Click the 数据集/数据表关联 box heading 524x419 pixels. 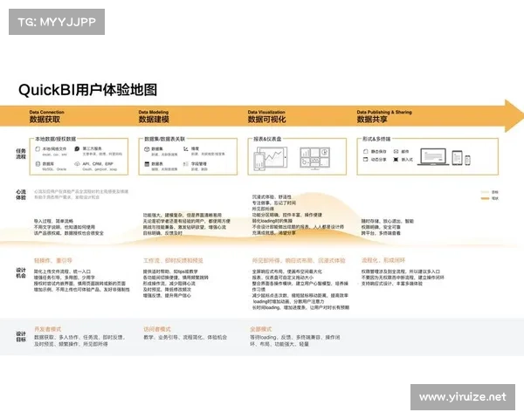click(x=164, y=139)
